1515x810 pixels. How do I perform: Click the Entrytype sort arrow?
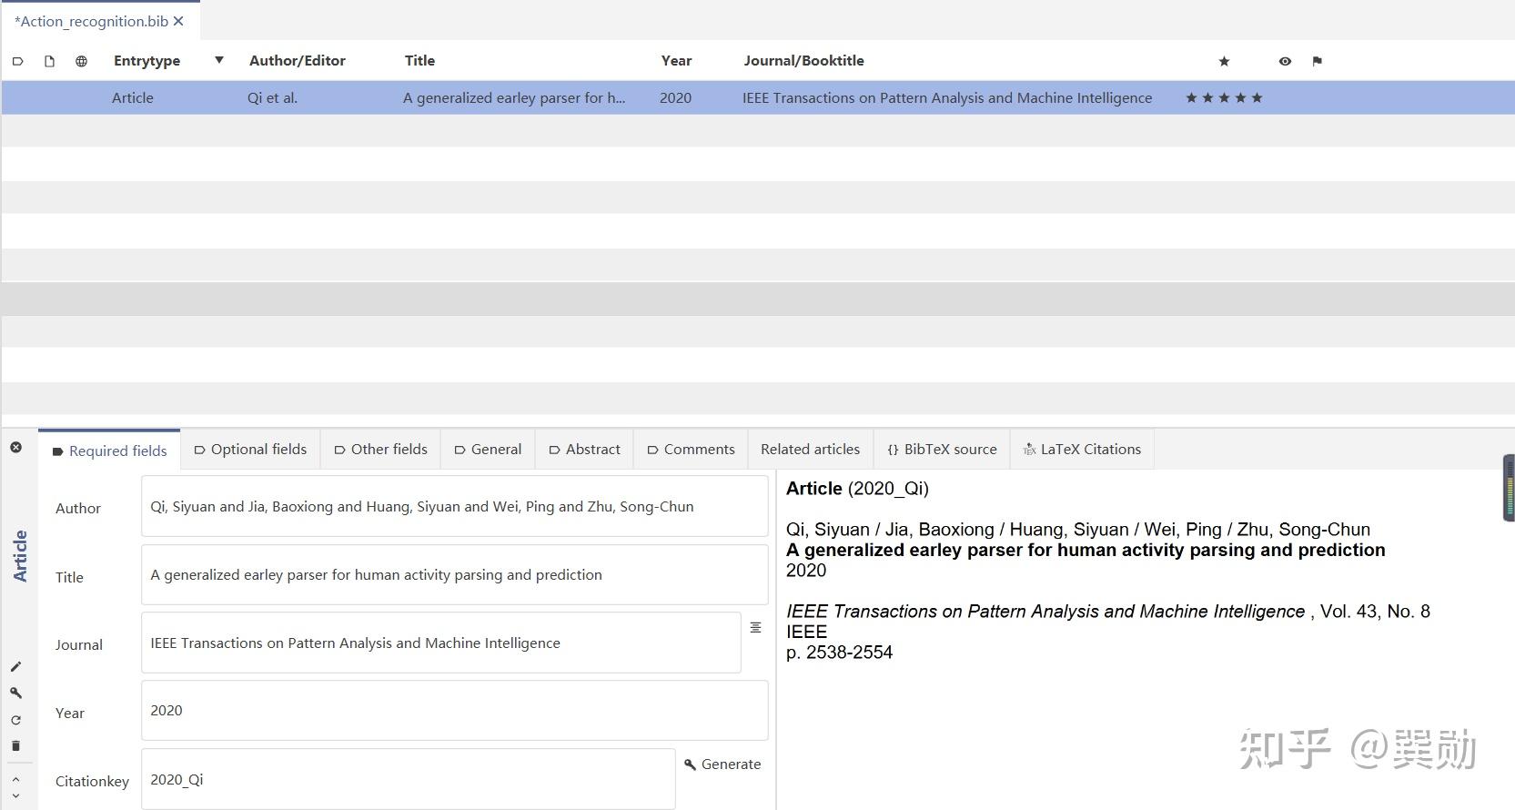click(218, 60)
